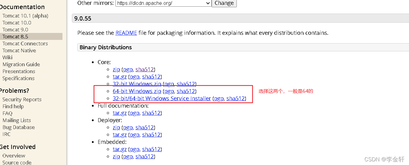This screenshot has height=165, width=409.
Task: Go to Tomcat 8.5 documentation
Action: (15, 37)
